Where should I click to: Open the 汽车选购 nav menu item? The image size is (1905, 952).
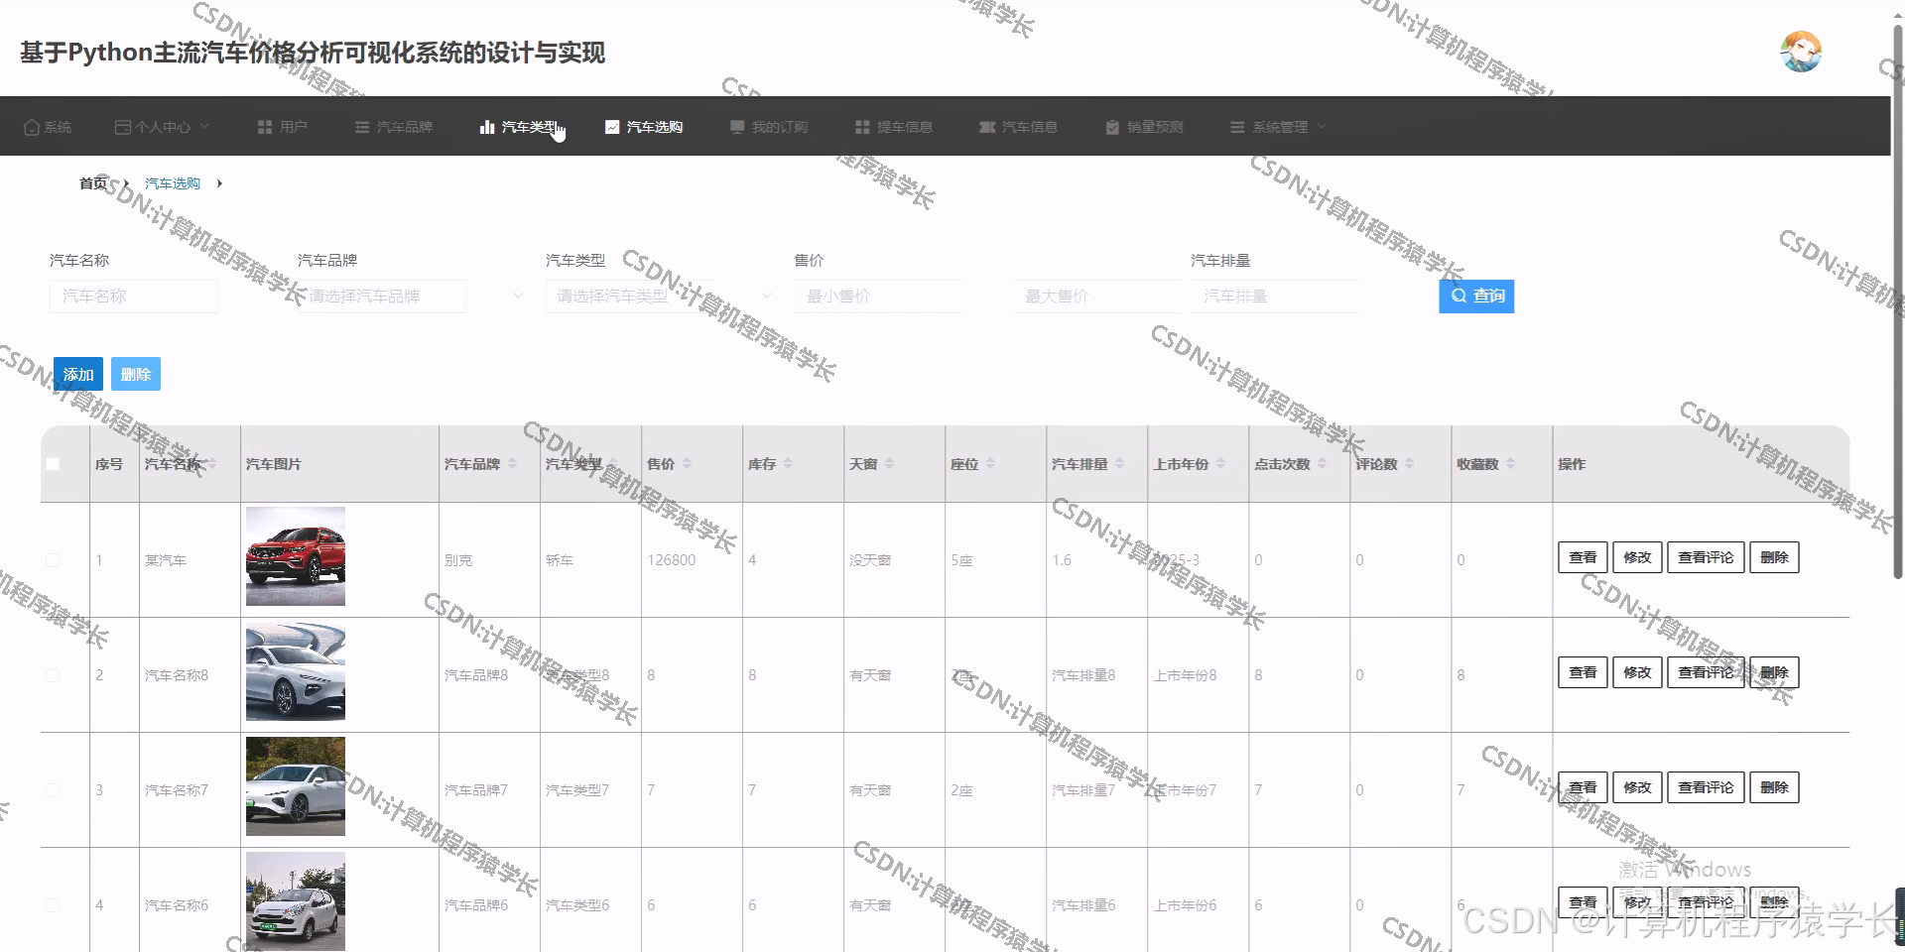click(x=644, y=127)
